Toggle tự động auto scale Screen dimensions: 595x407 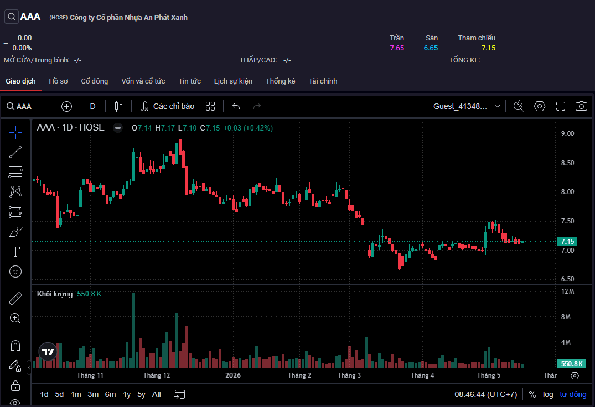click(x=573, y=394)
